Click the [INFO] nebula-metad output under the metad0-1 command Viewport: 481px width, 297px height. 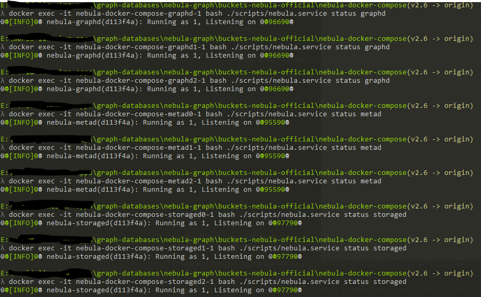click(145, 122)
